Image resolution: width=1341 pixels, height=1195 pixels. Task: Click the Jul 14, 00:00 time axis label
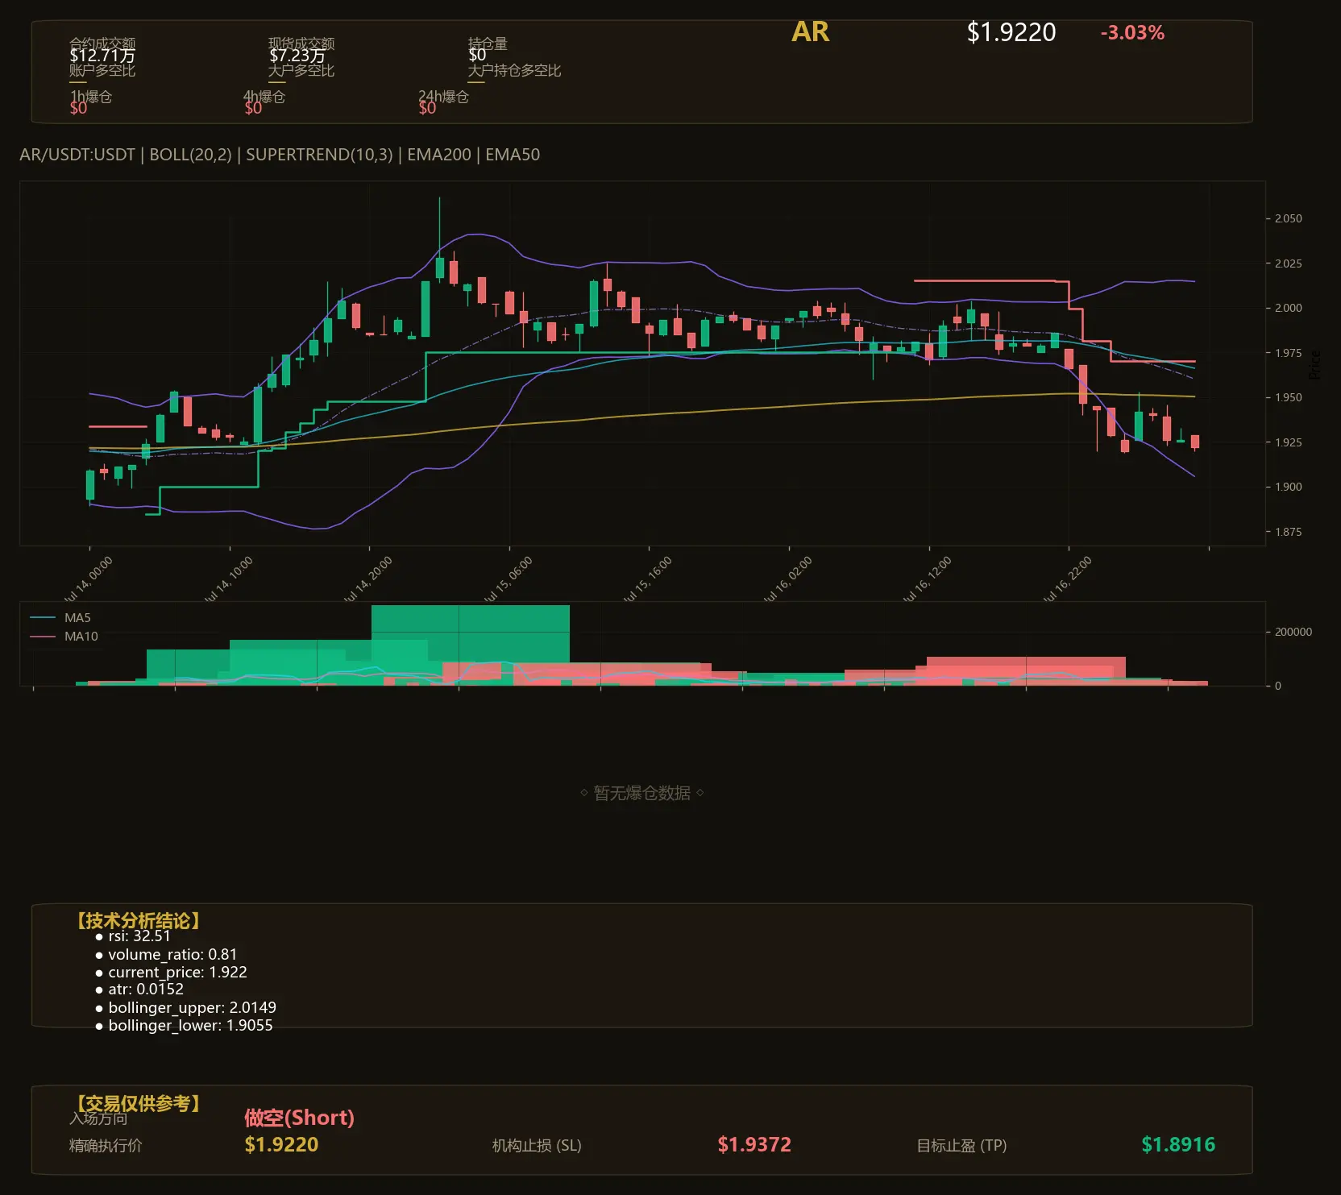pos(88,580)
